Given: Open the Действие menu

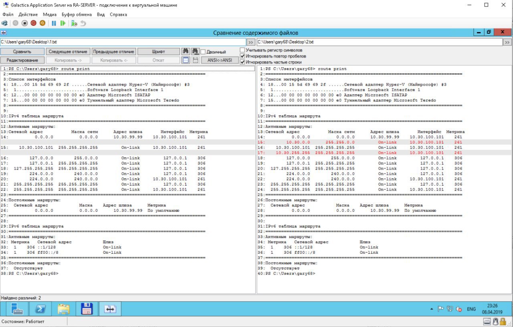Looking at the screenshot, I should (x=28, y=14).
